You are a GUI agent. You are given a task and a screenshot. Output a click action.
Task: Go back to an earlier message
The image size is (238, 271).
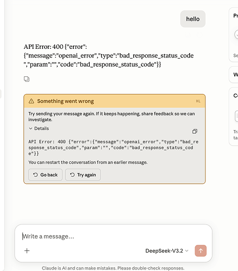coord(45,175)
